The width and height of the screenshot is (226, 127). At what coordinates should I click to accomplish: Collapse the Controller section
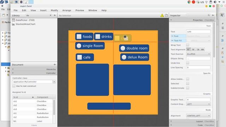(x=34, y=73)
